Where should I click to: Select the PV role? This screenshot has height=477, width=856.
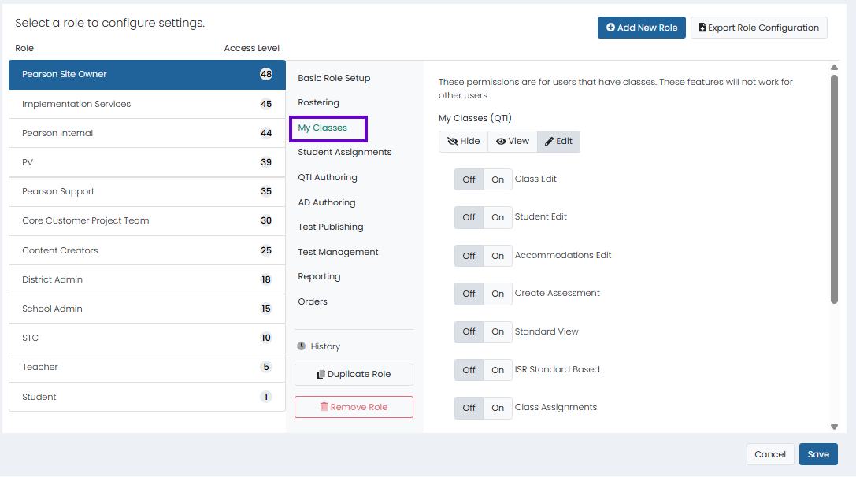tap(147, 163)
